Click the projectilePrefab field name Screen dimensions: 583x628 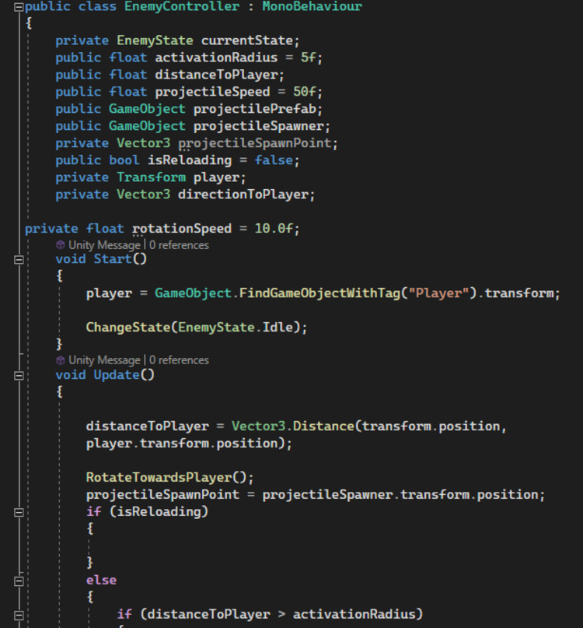pyautogui.click(x=255, y=109)
